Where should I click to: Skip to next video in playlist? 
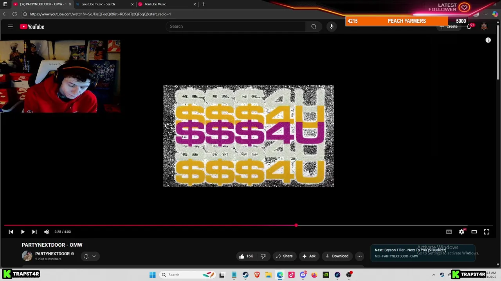tap(34, 232)
